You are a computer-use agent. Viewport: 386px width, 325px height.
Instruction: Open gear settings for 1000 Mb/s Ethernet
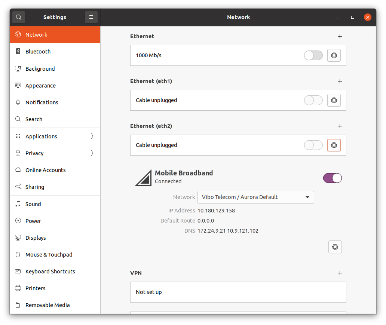[x=334, y=55]
